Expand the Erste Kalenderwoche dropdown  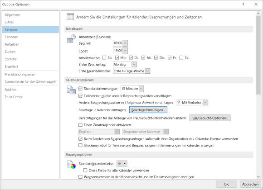(147, 71)
